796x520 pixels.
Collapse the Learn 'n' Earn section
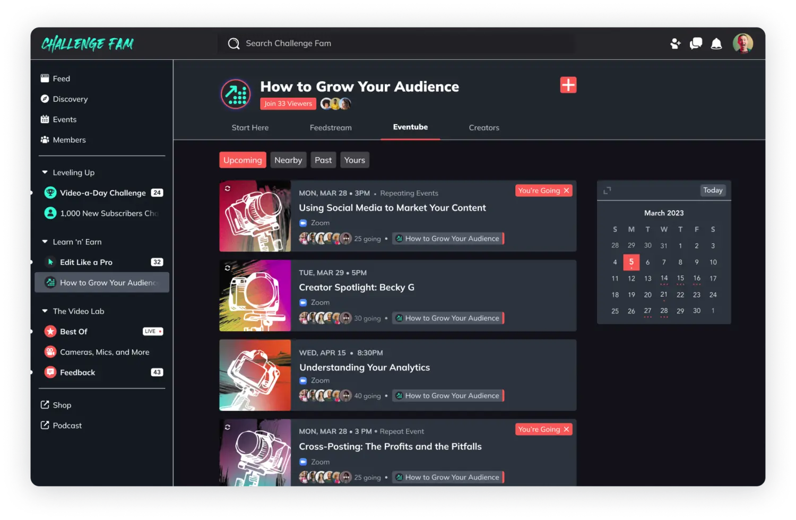pos(45,242)
